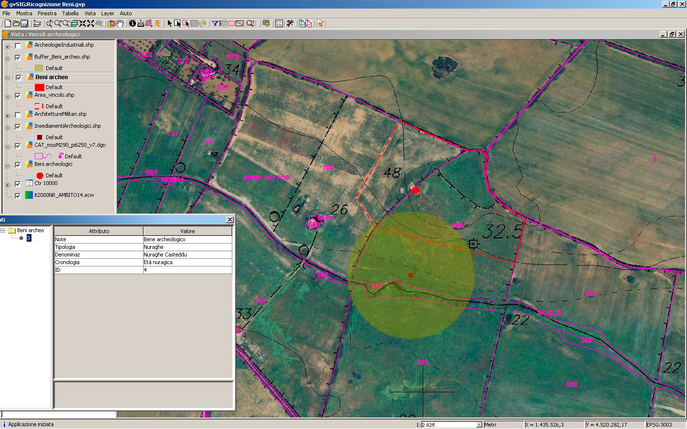The height and width of the screenshot is (429, 687).
Task: Click the Valore column header
Action: (187, 231)
